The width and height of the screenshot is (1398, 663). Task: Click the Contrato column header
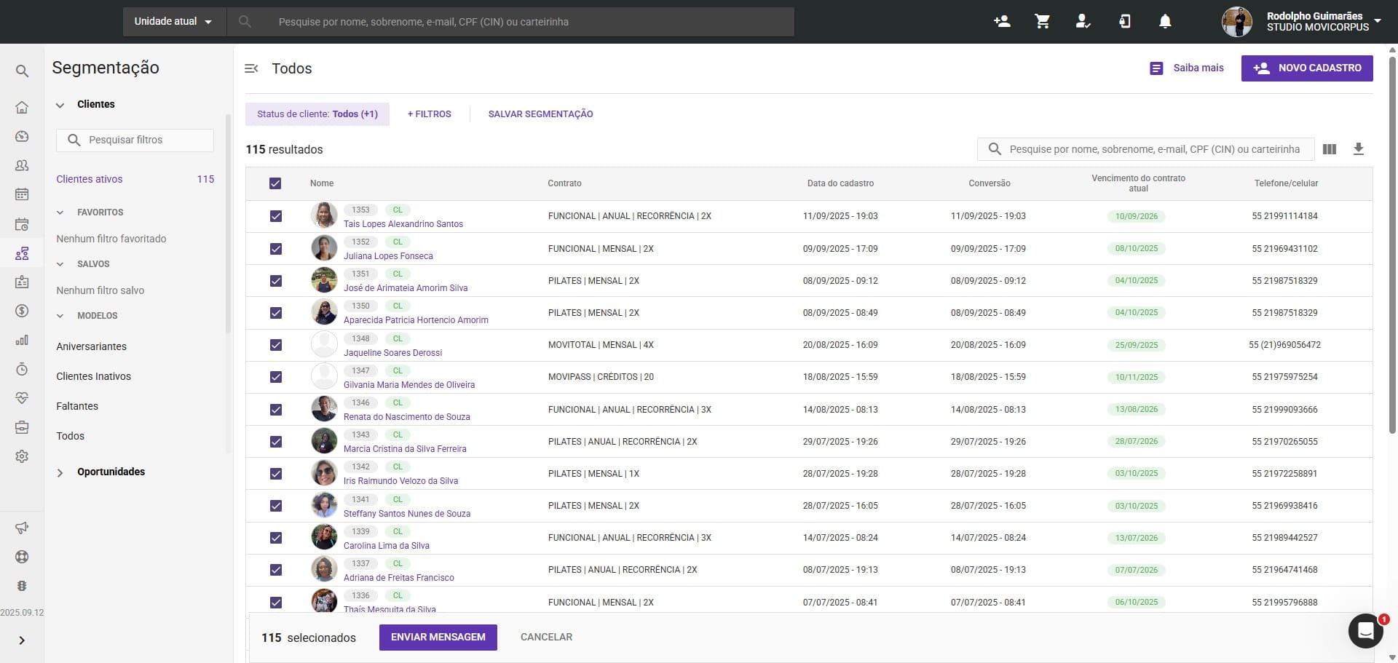[564, 183]
